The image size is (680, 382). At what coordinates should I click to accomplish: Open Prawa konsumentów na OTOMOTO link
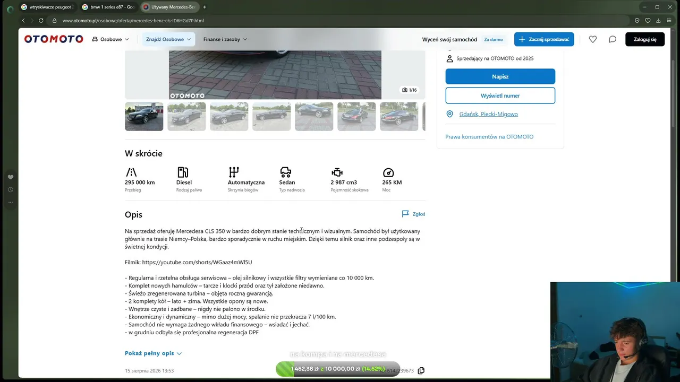tap(489, 137)
